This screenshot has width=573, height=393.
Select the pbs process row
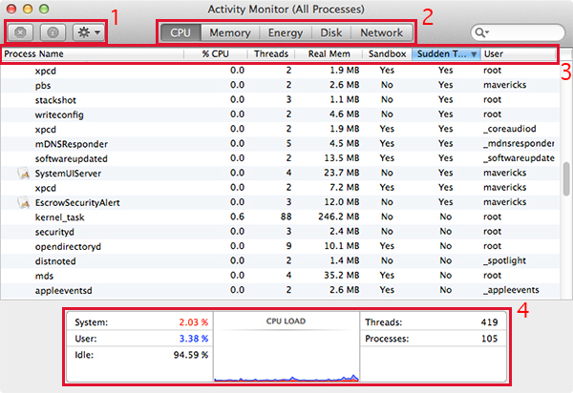pyautogui.click(x=280, y=86)
